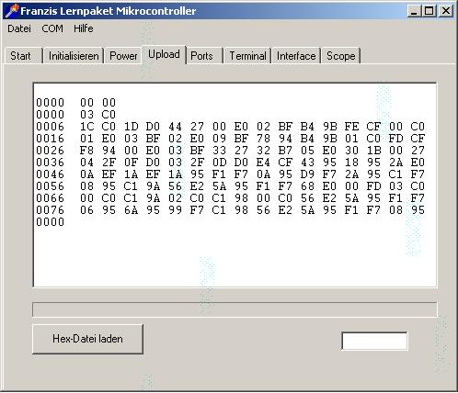Screen dimensions: 458x393
Task: Click byte FE in row 0006
Action: [351, 127]
